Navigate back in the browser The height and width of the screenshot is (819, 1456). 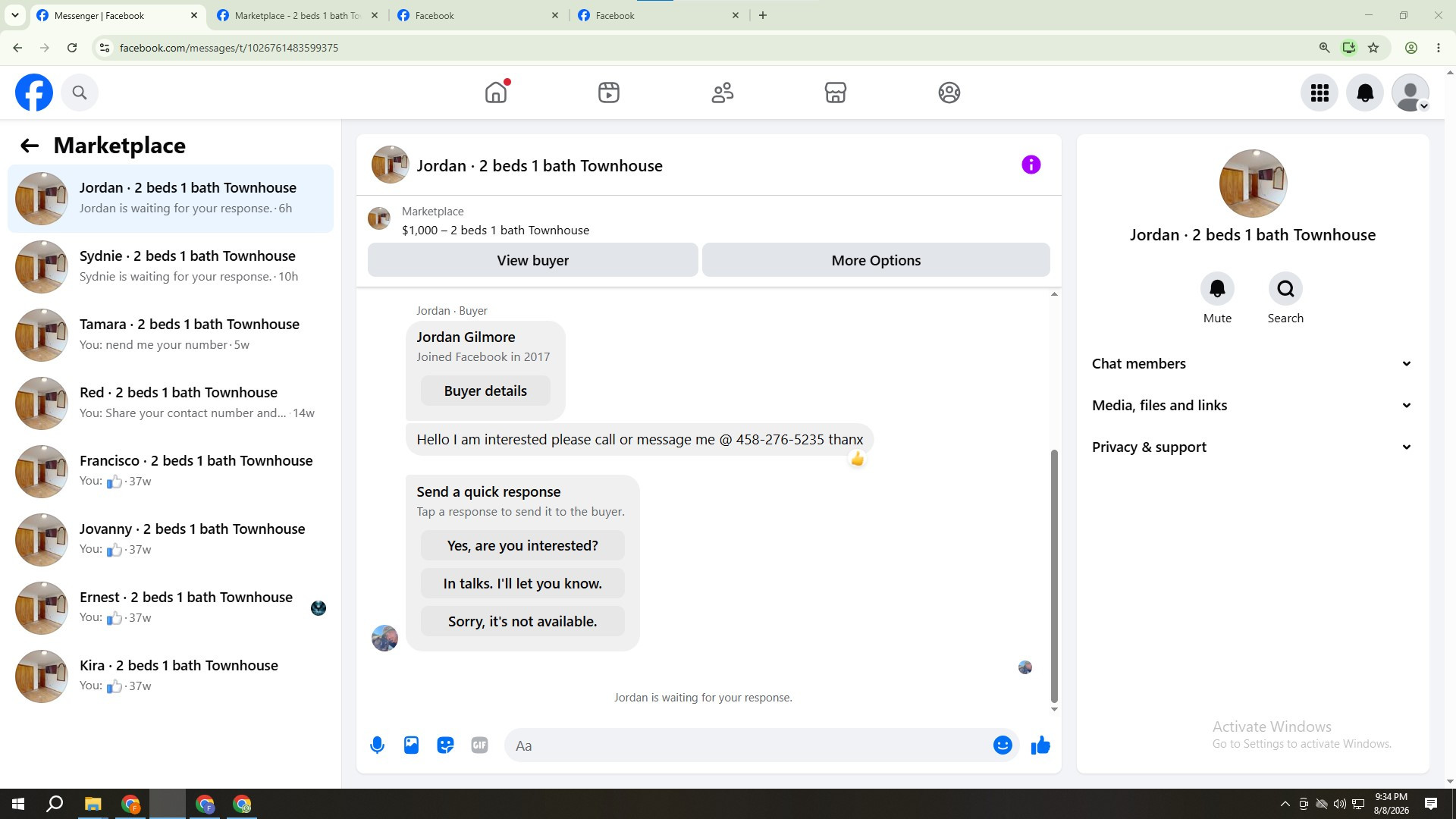pyautogui.click(x=17, y=48)
